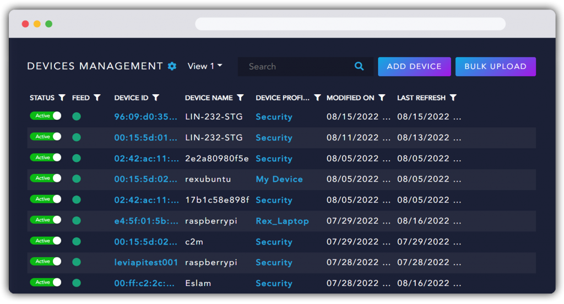Viewport: 564px width, 304px height.
Task: Toggle Active status for 00:15:5d:01 device
Action: pyautogui.click(x=46, y=137)
